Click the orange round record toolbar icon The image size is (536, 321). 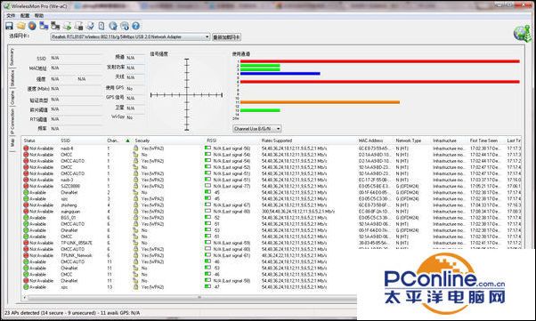(x=32, y=26)
